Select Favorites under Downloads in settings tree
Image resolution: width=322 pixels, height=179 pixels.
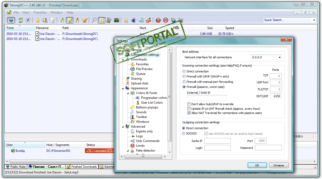pos(142,64)
